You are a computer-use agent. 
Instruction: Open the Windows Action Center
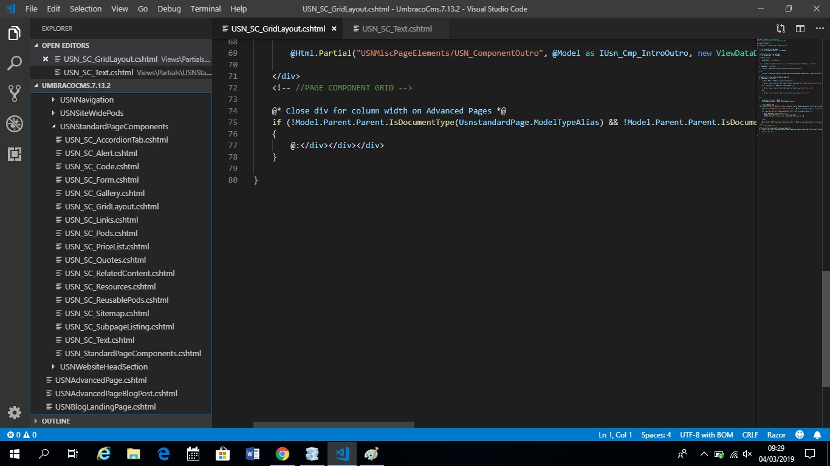(x=811, y=453)
